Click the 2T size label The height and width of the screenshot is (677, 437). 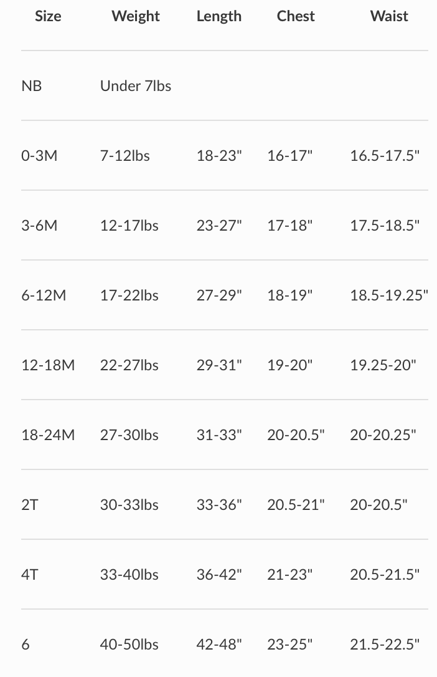tap(30, 505)
